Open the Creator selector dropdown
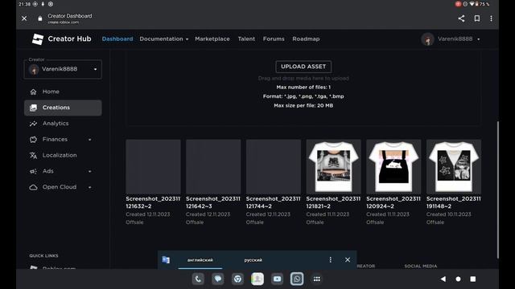Viewport: 515px width, 289px height. coord(63,69)
